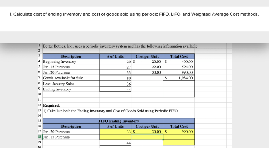This screenshot has height=148, width=269.
Task: Select the row 6 units cell showing 33
Action: (x=115, y=72)
